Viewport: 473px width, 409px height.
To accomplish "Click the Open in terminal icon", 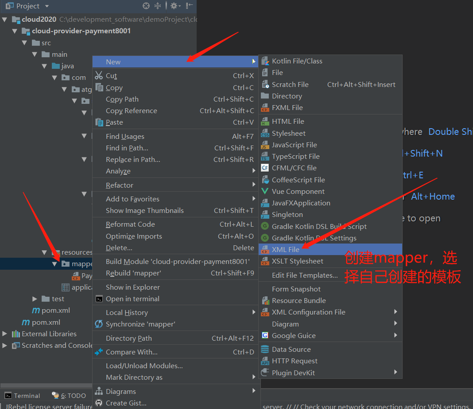I will tap(99, 299).
